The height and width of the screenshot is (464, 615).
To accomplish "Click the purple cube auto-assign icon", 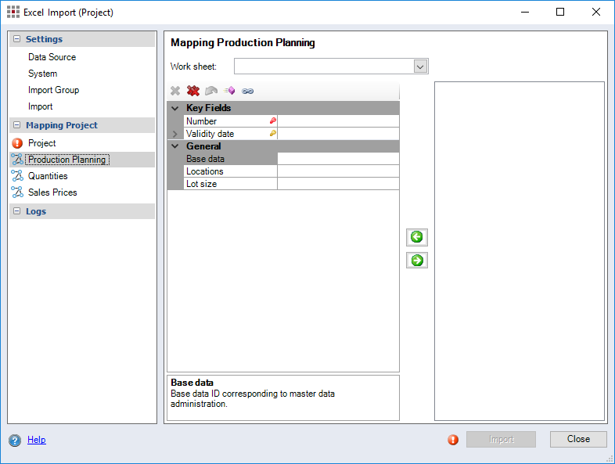I will click(229, 91).
